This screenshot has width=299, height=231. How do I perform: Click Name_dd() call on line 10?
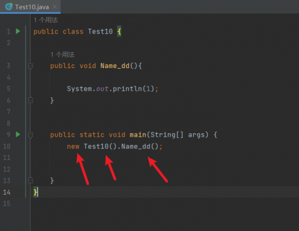[139, 146]
